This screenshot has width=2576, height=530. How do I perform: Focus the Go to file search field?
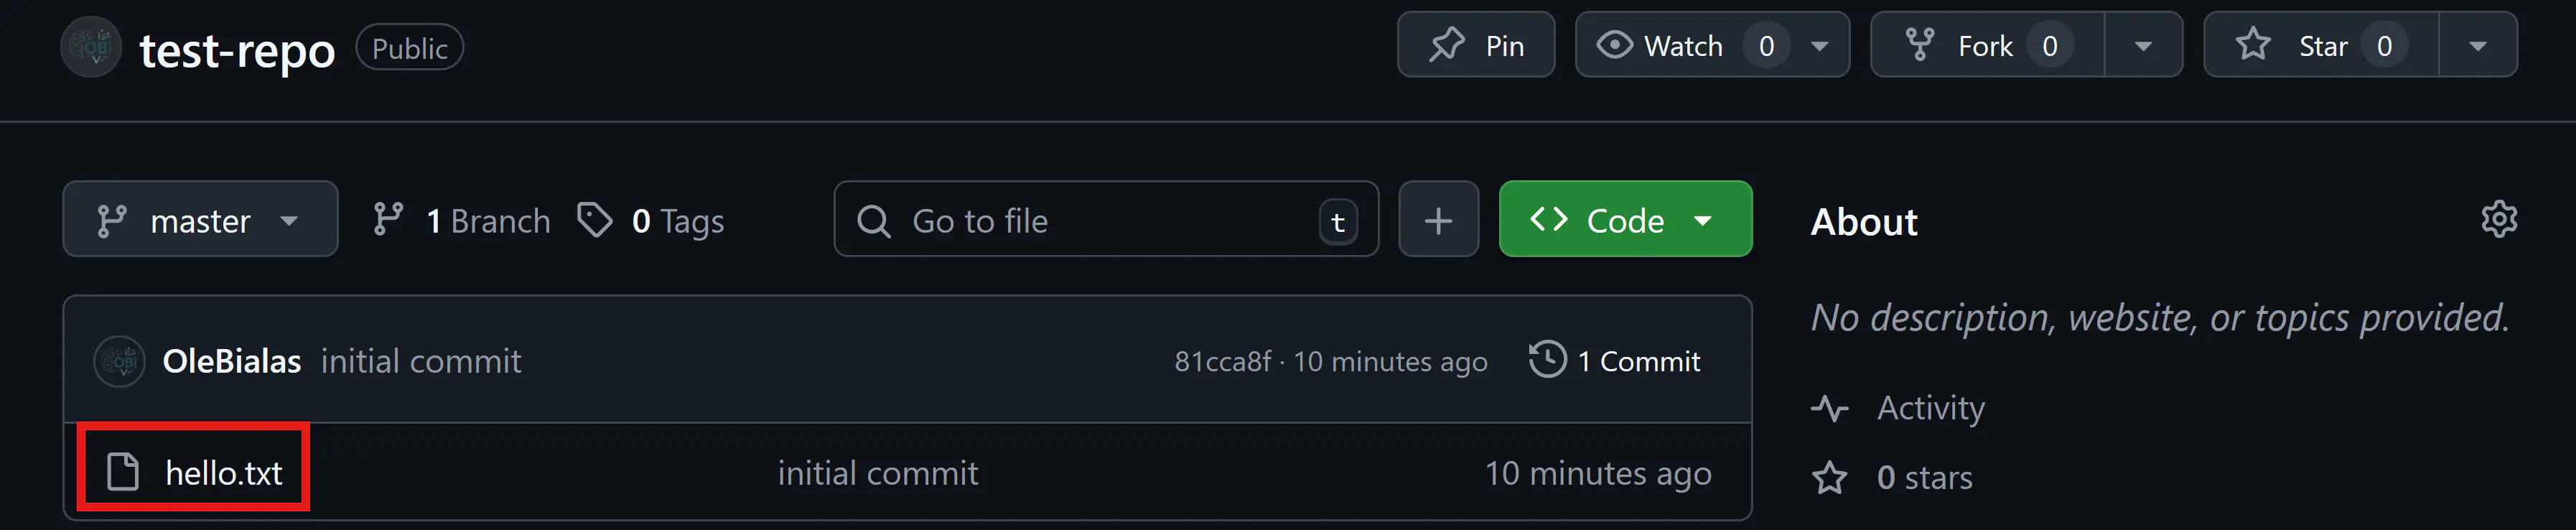pyautogui.click(x=1090, y=220)
